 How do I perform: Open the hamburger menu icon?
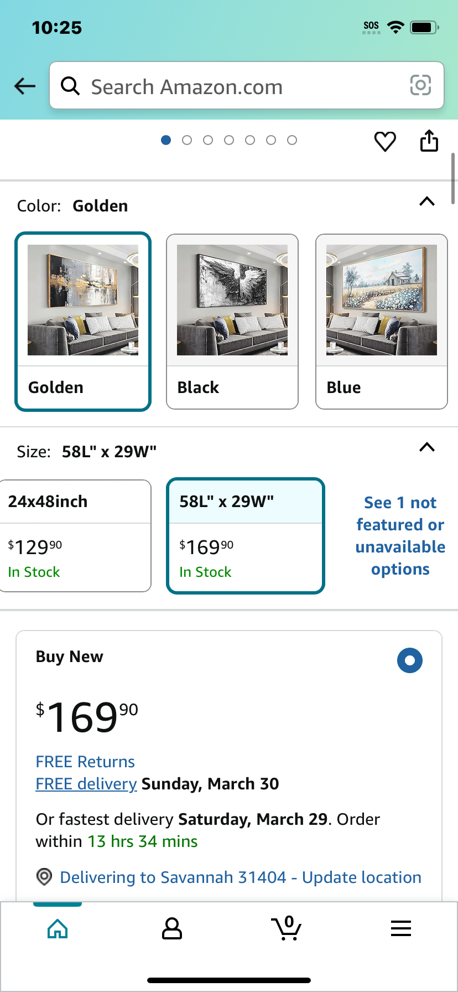pos(401,928)
